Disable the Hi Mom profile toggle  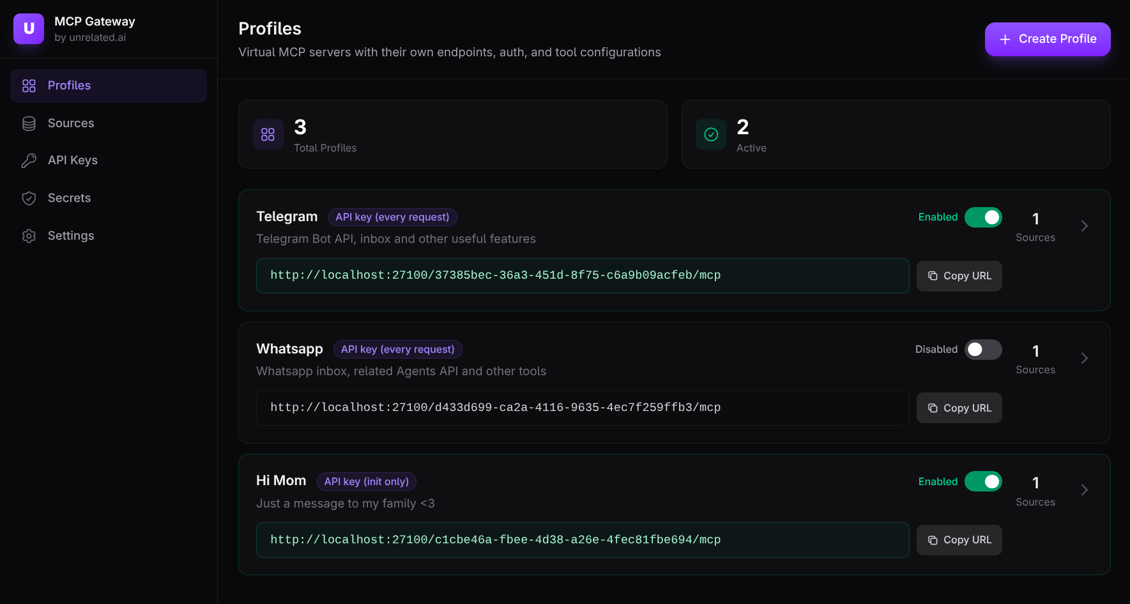[x=983, y=481]
